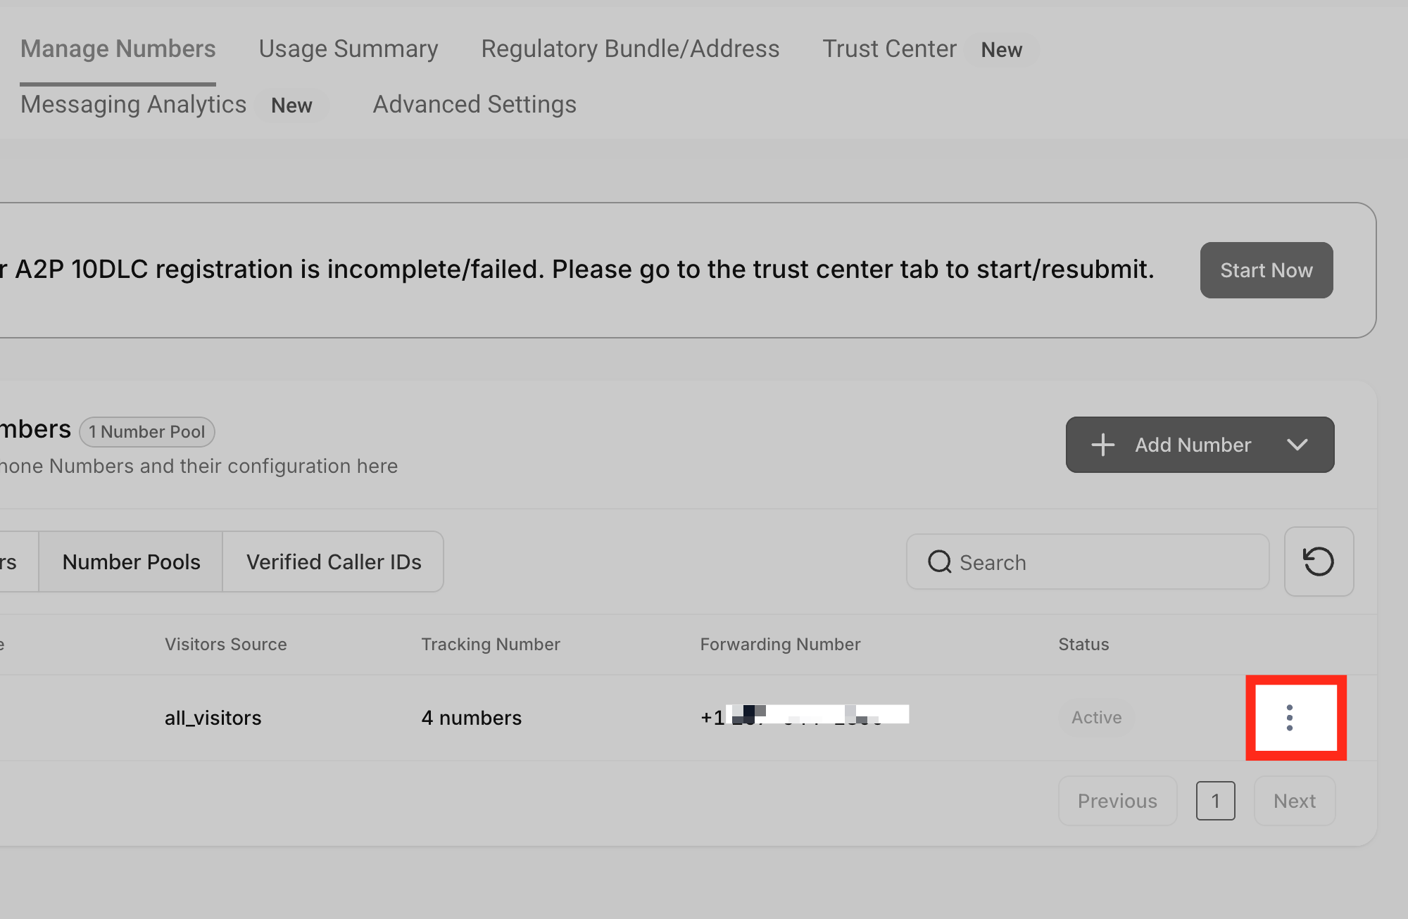The width and height of the screenshot is (1408, 919).
Task: Click the Next pagination button
Action: [x=1294, y=801]
